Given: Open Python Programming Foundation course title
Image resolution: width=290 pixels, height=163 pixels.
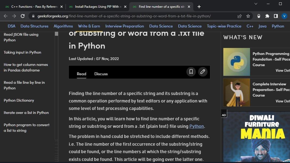Looking at the screenshot, I should 271,59.
